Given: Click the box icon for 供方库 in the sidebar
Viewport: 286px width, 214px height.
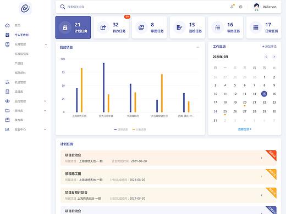Looking at the screenshot, I should [7, 120].
